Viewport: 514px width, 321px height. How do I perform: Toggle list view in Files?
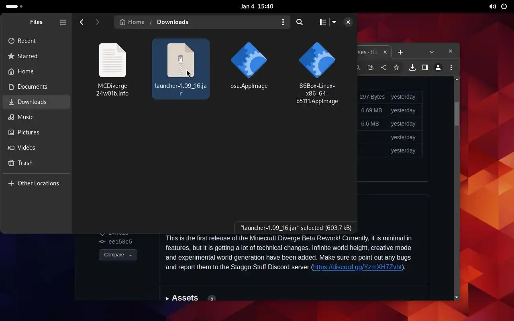pyautogui.click(x=322, y=22)
